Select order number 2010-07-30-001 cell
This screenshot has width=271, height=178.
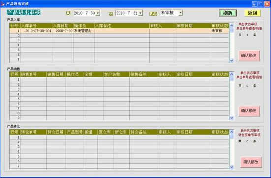pyautogui.click(x=36, y=31)
